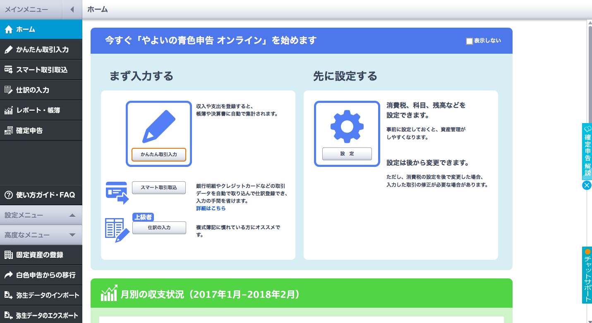Click question mark icon for 使い方ガイド・FAQ
The width and height of the screenshot is (592, 323).
pyautogui.click(x=8, y=195)
